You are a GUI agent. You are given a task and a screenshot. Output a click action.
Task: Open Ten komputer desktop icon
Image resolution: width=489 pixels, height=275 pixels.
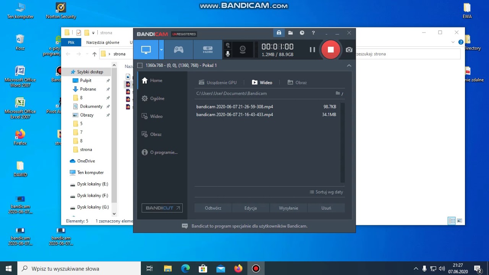tap(20, 11)
